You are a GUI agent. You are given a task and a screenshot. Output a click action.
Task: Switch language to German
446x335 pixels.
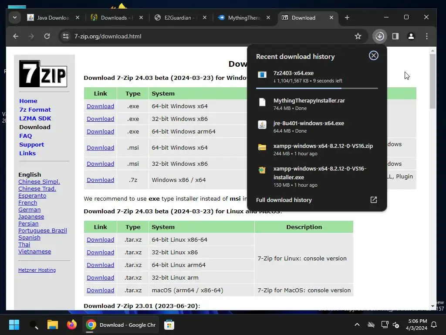[x=29, y=210]
